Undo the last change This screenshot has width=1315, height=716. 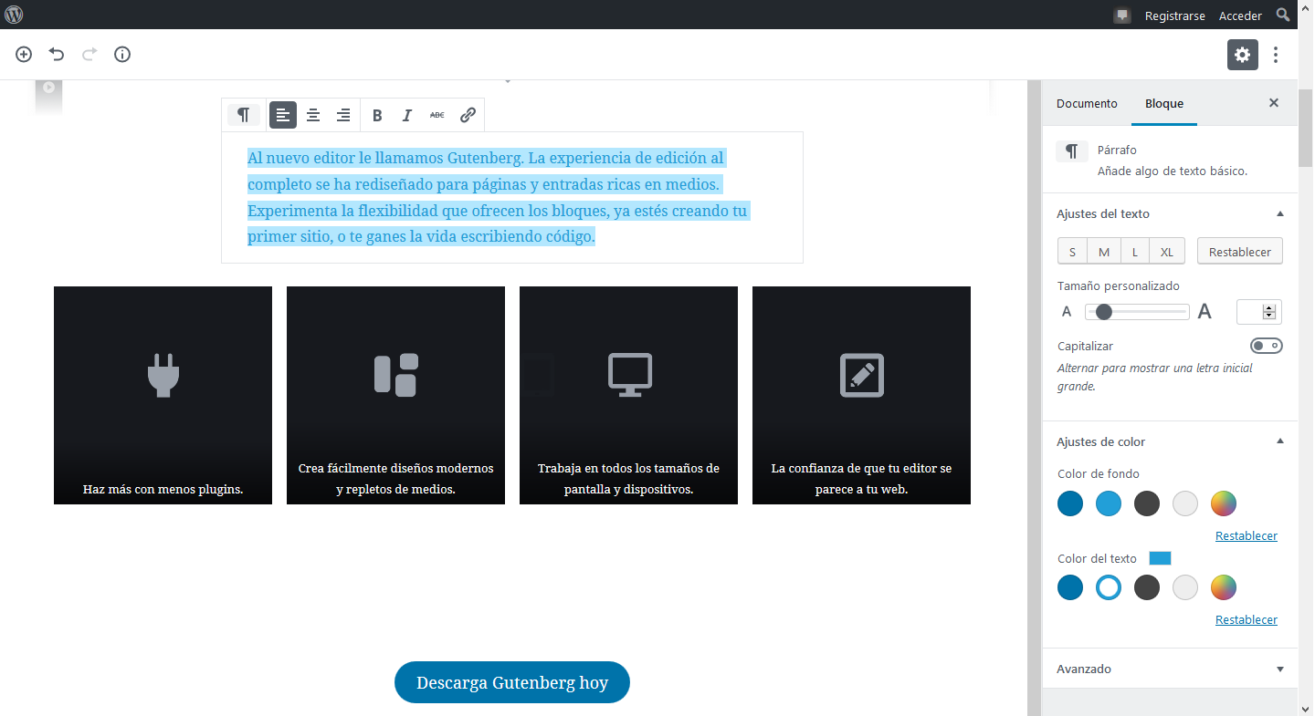pos(57,55)
